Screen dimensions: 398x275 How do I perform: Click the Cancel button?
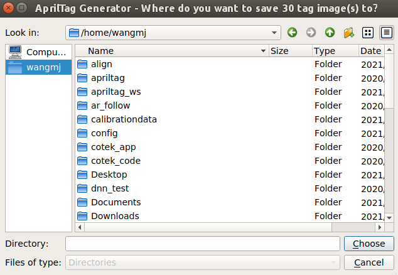[369, 262]
